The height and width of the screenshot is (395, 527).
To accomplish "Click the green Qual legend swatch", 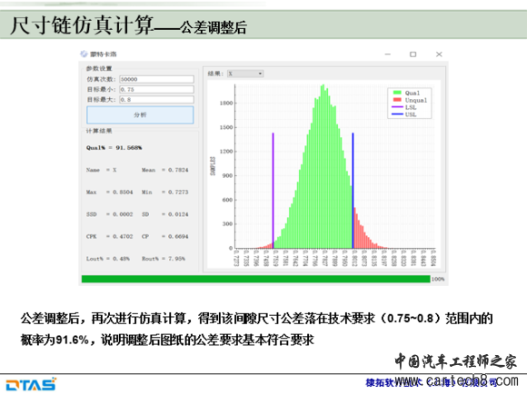I will [x=397, y=93].
